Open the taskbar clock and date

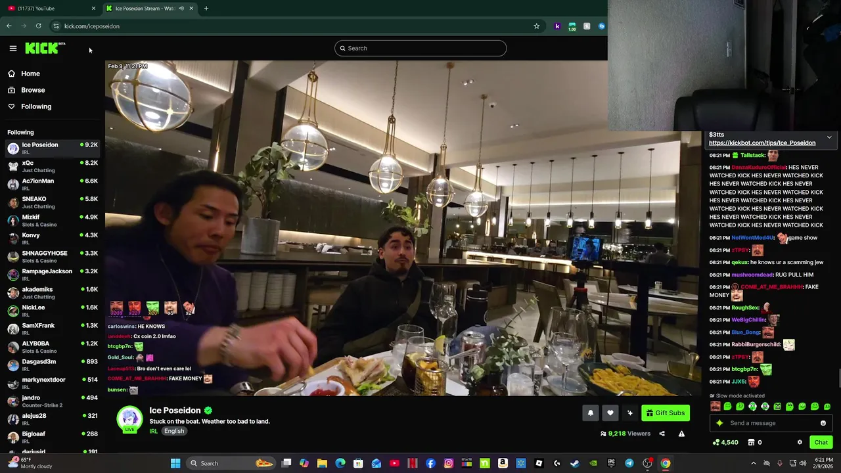pos(823,463)
